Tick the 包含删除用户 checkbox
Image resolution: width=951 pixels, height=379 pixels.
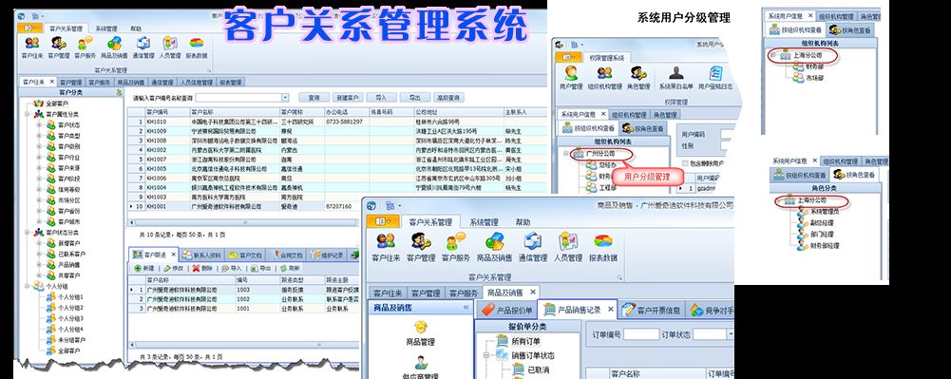tap(685, 163)
